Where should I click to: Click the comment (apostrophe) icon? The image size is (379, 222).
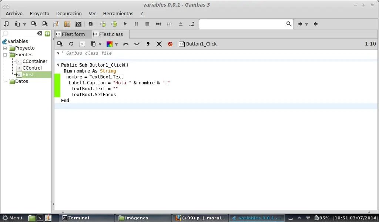[148, 44]
